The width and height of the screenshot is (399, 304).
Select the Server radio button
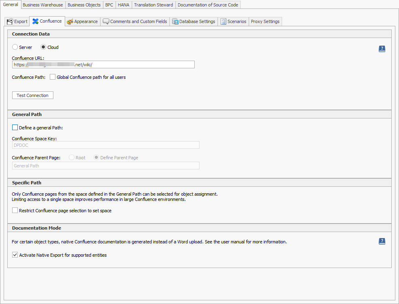point(15,47)
